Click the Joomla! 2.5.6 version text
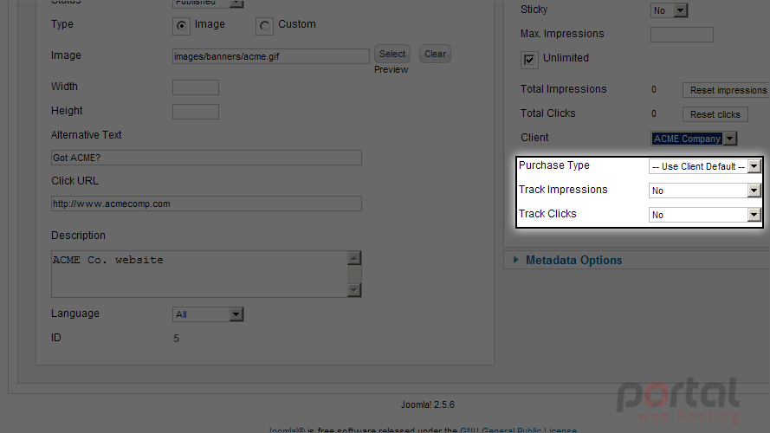This screenshot has width=770, height=433. [x=428, y=405]
